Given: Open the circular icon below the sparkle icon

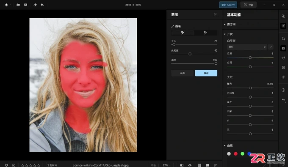Looking at the screenshot, I should 283,90.
